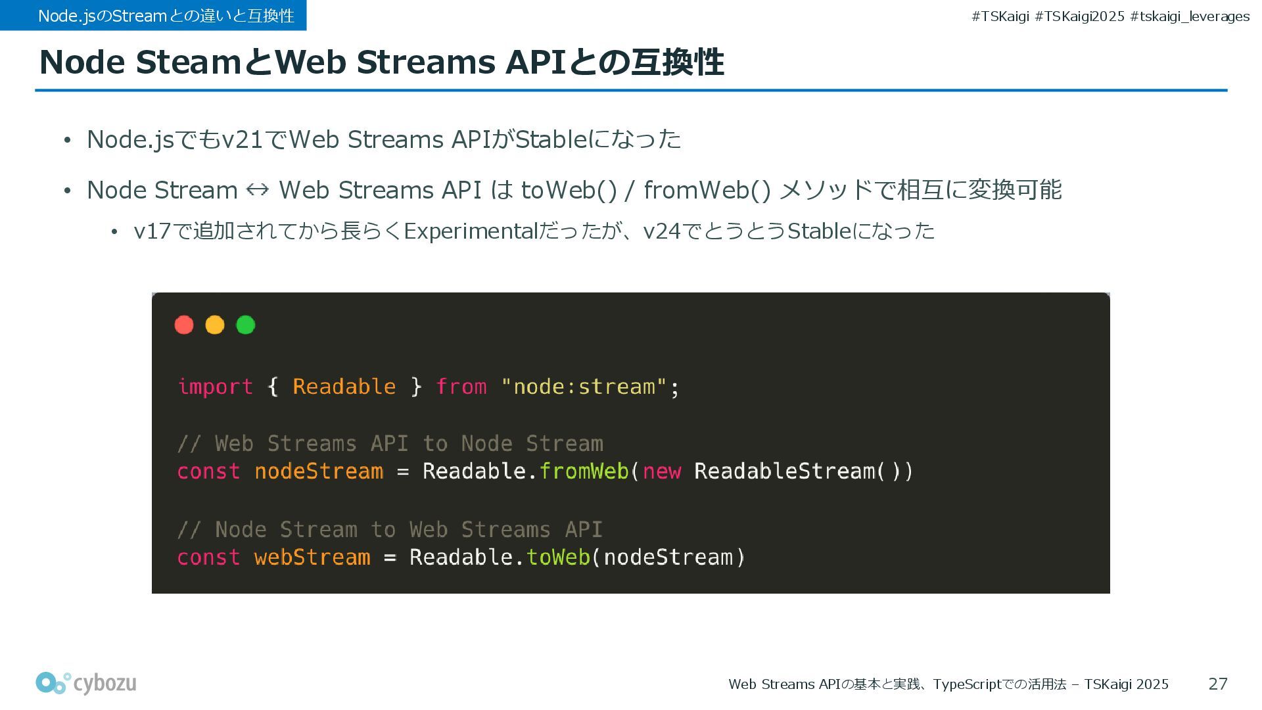Screen dimensions: 1262x710
Task: Click the first bullet about v21 Stable
Action: pos(384,139)
